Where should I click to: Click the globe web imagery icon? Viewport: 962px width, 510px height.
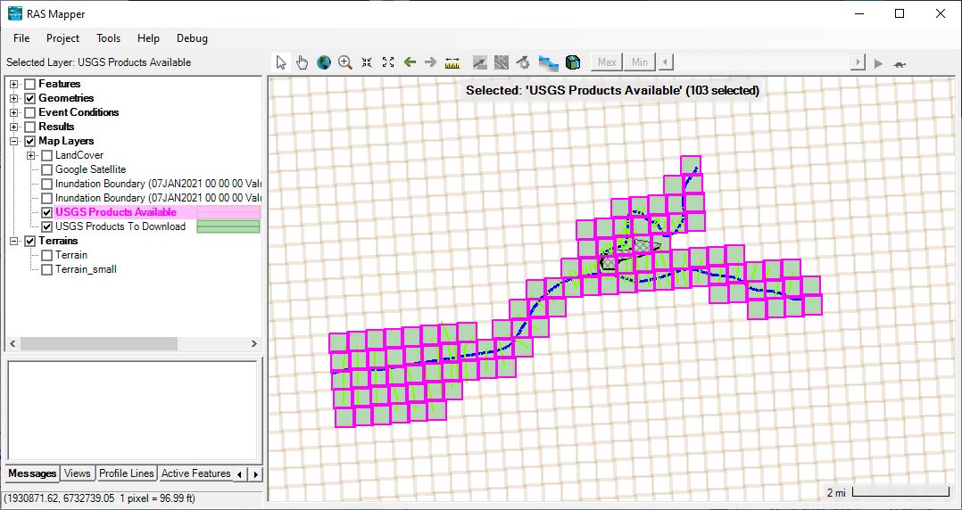pos(324,62)
